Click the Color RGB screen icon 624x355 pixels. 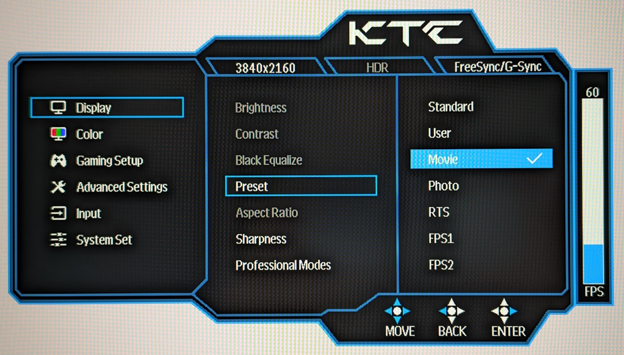click(x=58, y=134)
